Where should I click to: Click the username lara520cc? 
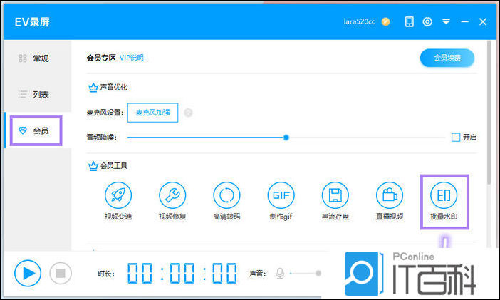pos(360,21)
